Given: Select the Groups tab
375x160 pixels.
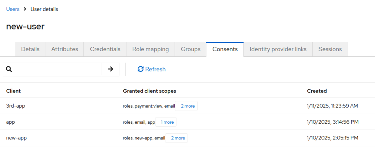Looking at the screenshot, I should 190,49.
